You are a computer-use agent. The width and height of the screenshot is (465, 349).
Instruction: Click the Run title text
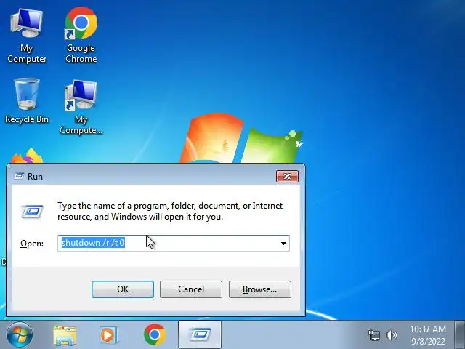tap(35, 177)
